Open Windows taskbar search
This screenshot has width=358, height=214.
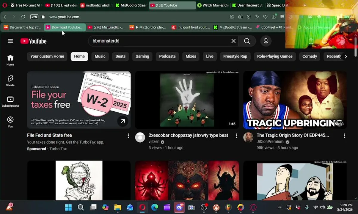click(x=81, y=207)
